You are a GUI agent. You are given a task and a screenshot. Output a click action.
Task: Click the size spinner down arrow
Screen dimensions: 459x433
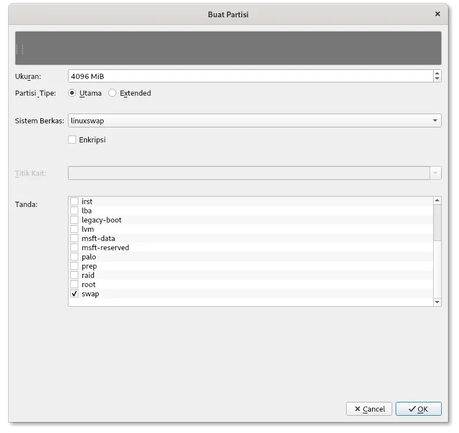437,79
